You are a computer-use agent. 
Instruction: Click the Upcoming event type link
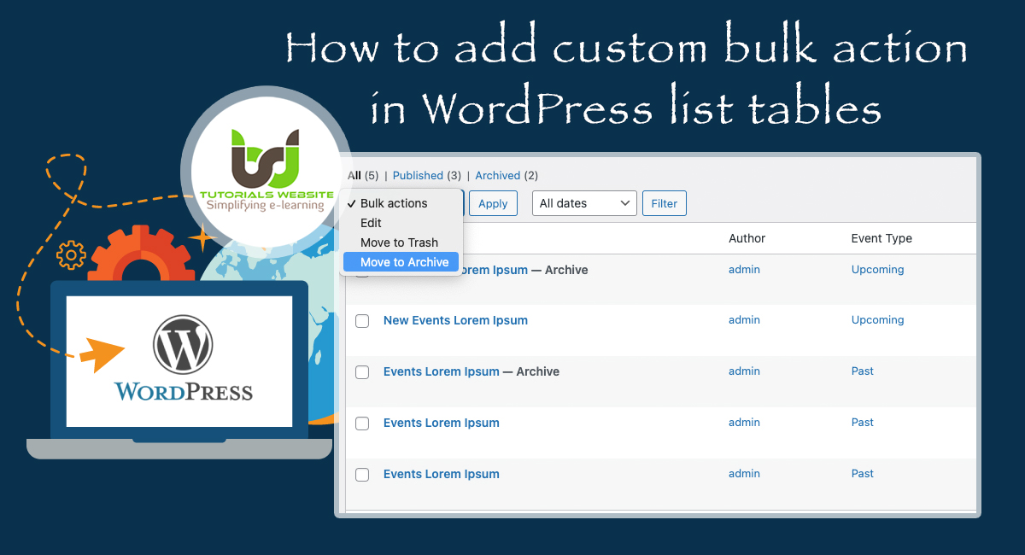[877, 320]
